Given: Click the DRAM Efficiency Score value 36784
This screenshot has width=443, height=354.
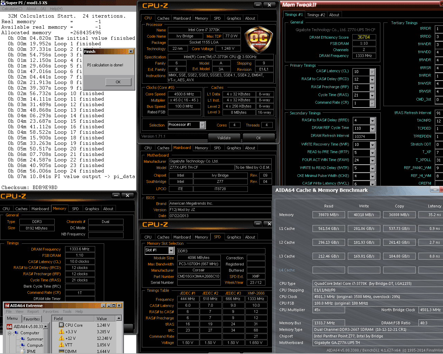Looking at the screenshot, I should point(364,37).
